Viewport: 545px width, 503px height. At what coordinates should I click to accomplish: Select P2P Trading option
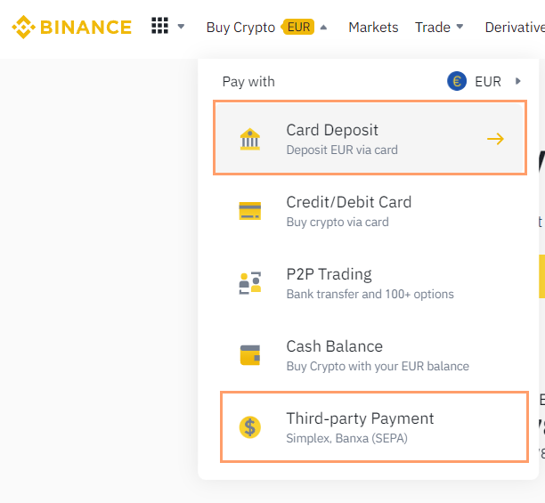[329, 283]
